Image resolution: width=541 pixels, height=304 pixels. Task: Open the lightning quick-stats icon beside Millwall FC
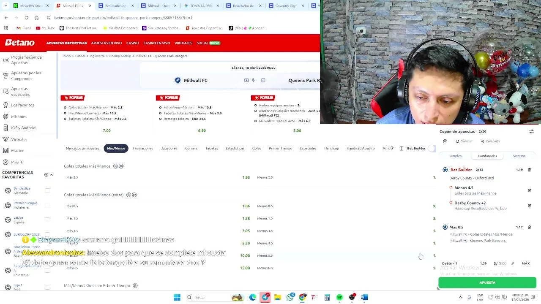click(253, 80)
